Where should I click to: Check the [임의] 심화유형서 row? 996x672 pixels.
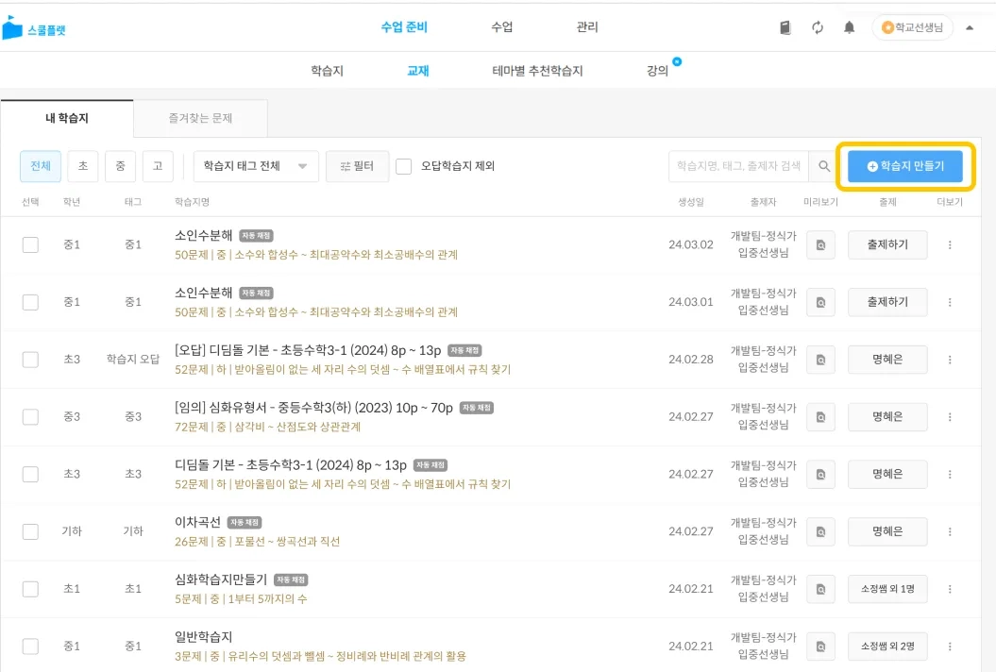coord(30,416)
